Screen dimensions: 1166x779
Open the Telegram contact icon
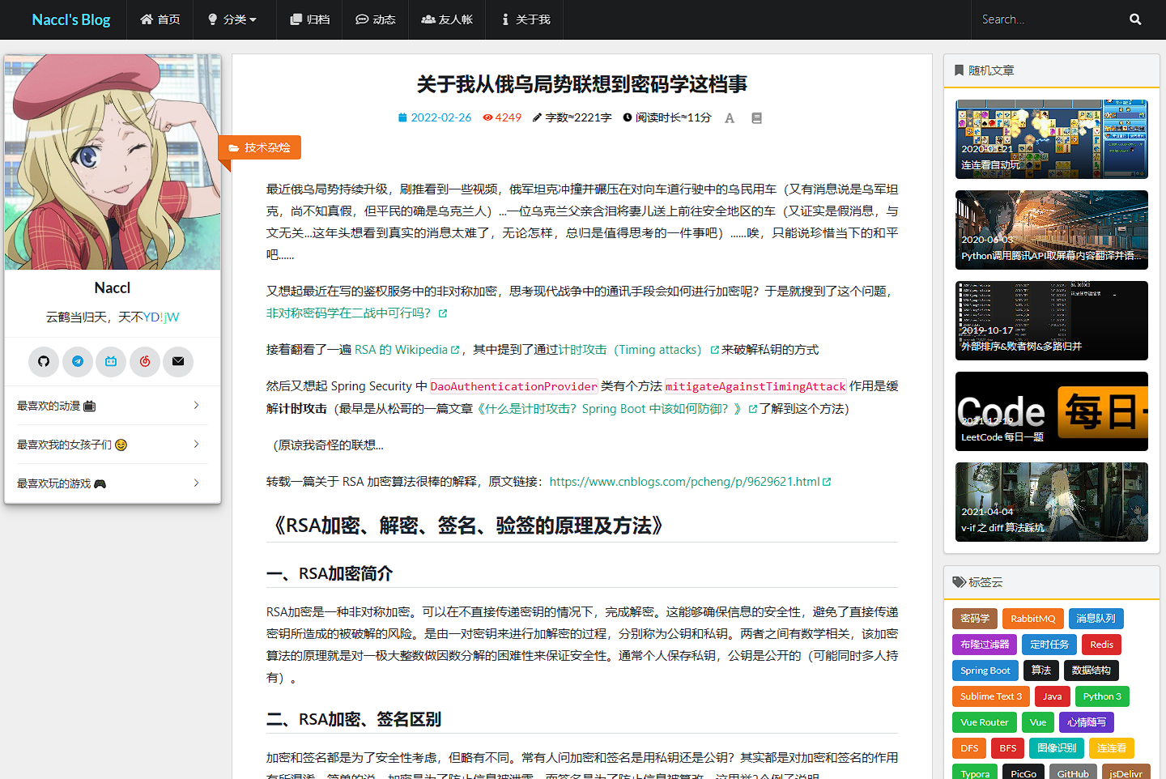pyautogui.click(x=78, y=361)
